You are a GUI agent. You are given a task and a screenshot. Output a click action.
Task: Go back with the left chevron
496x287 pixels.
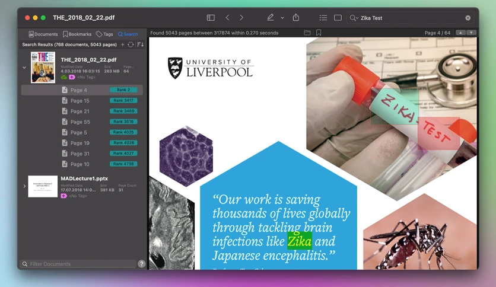coord(227,18)
